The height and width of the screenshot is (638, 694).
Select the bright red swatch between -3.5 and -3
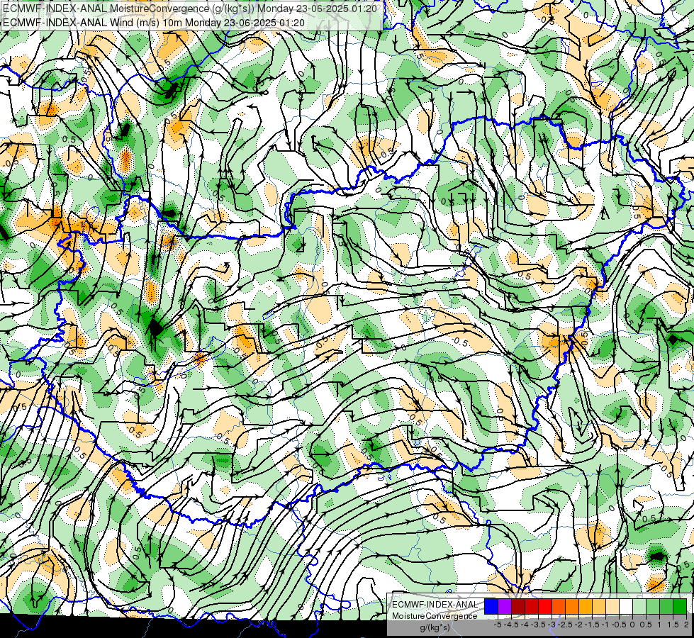[x=545, y=606]
